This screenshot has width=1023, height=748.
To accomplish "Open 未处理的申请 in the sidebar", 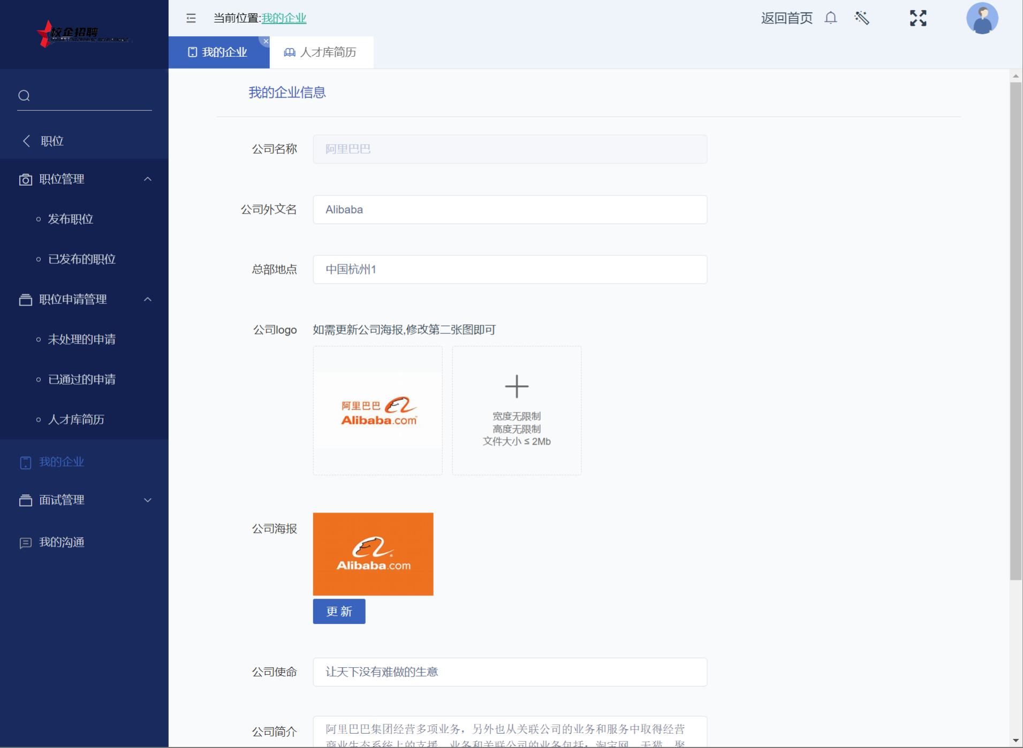I will [x=82, y=340].
